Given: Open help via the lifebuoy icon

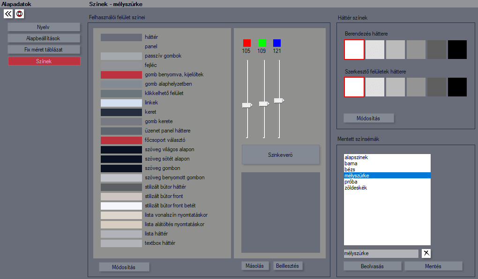Looking at the screenshot, I should (19, 14).
